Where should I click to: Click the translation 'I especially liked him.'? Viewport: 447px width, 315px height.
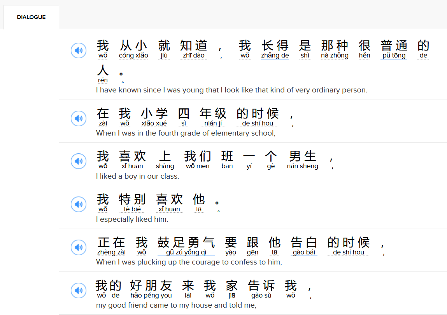pos(132,219)
